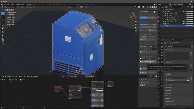Open the viewport Options button
The height and width of the screenshot is (109, 194).
(156, 10)
